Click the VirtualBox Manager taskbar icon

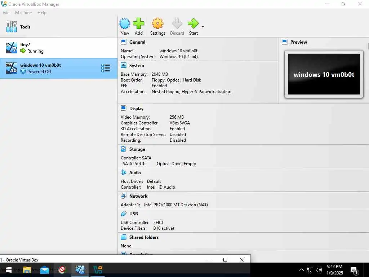[x=98, y=270]
